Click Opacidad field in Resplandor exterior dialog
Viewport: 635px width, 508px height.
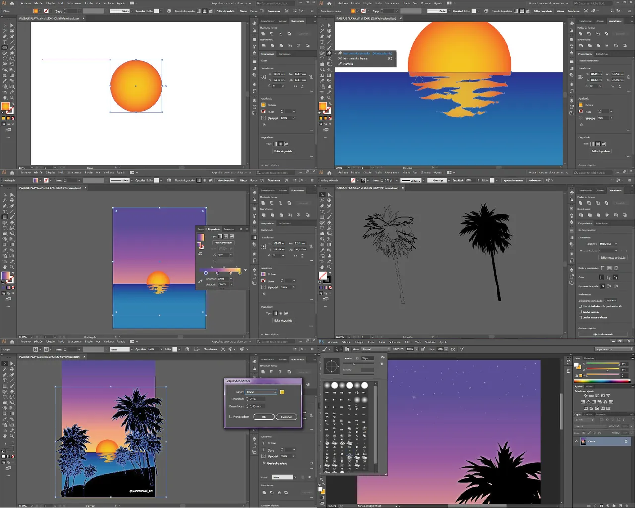pyautogui.click(x=257, y=399)
